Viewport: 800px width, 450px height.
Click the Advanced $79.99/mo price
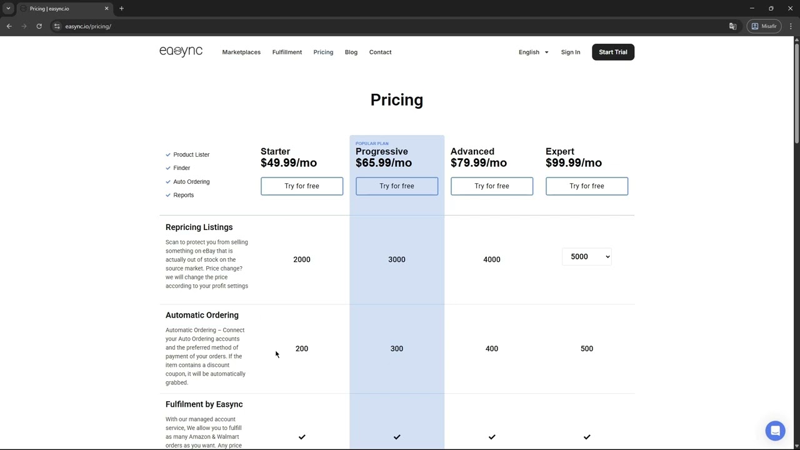coord(479,162)
